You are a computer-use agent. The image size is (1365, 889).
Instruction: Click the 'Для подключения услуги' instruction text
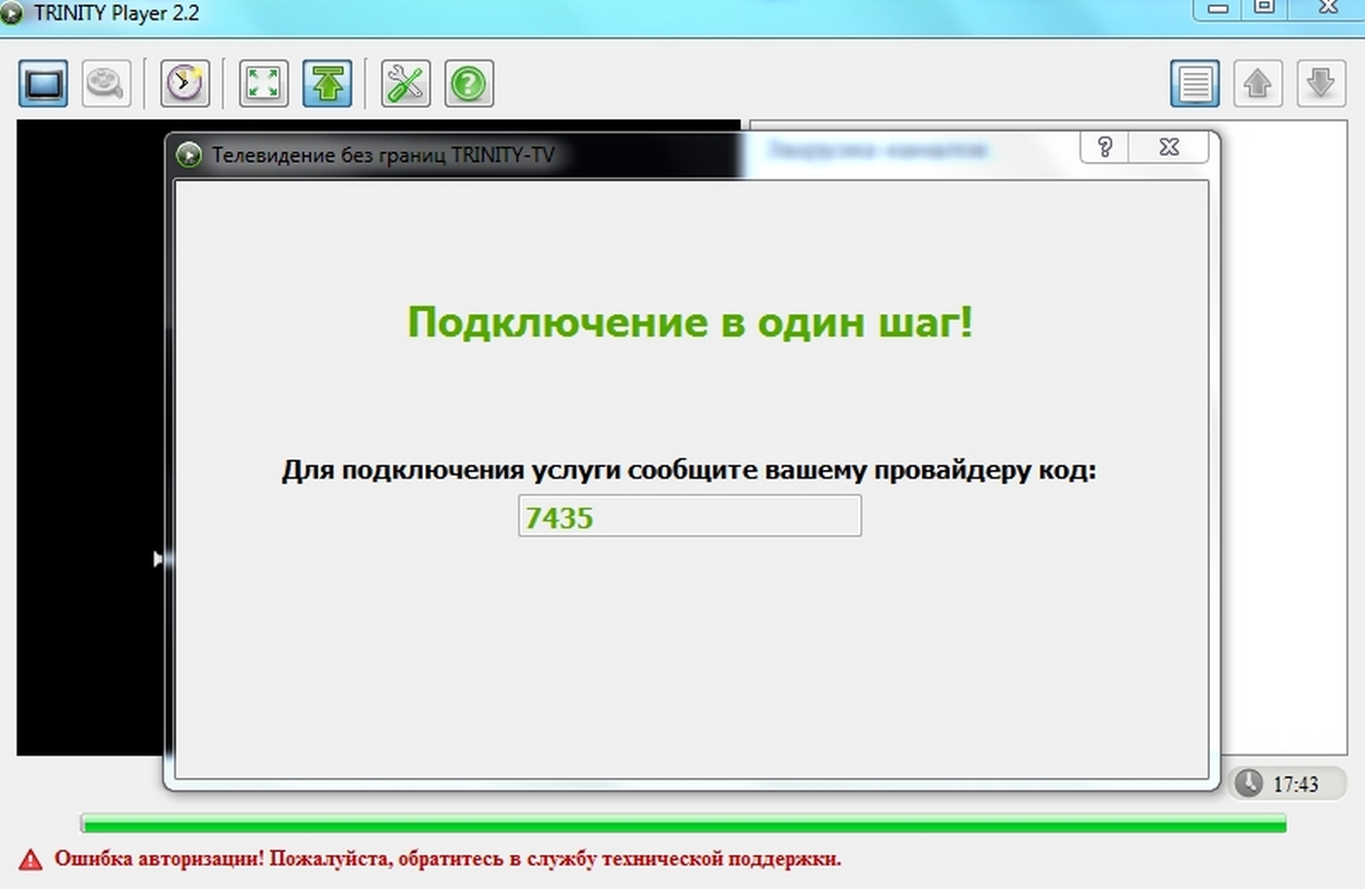(689, 470)
